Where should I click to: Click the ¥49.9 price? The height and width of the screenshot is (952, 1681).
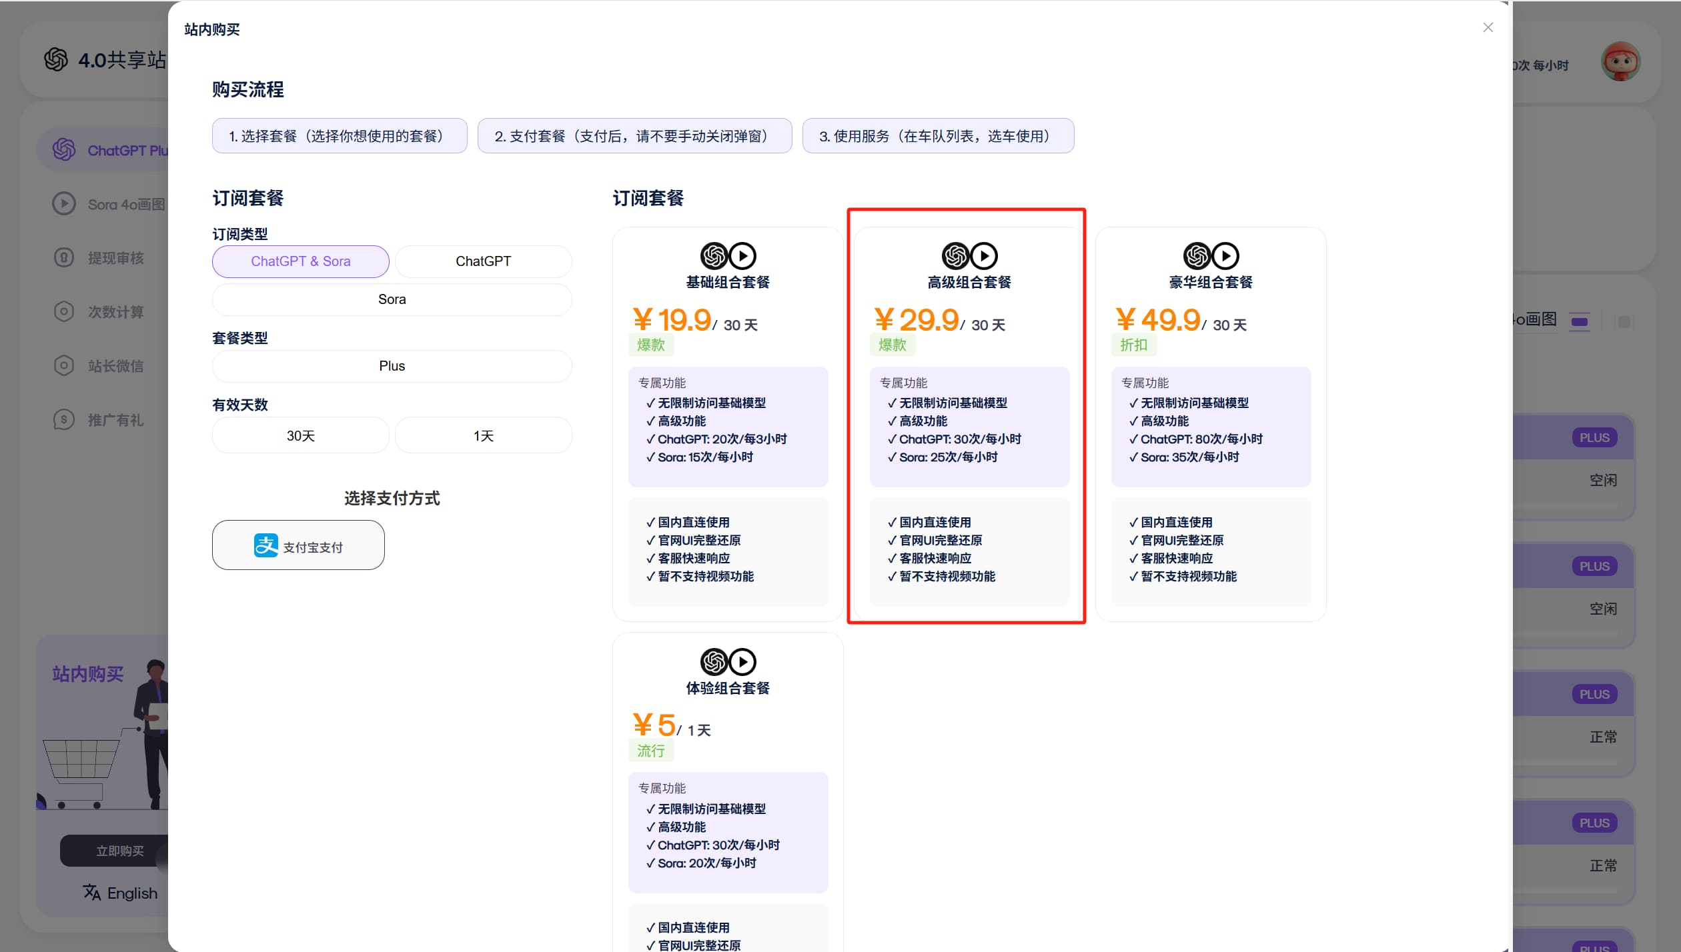(x=1157, y=320)
